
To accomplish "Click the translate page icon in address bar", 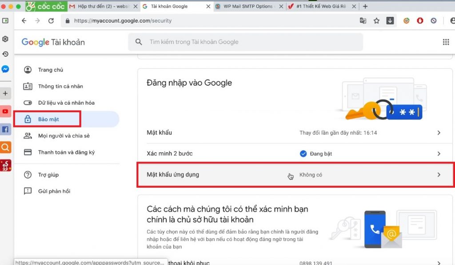I will coord(363,21).
